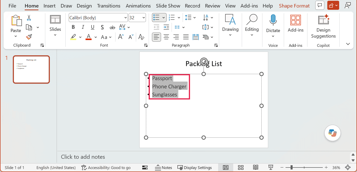The height and width of the screenshot is (172, 357).
Task: Open the Animations tab
Action: 138,6
